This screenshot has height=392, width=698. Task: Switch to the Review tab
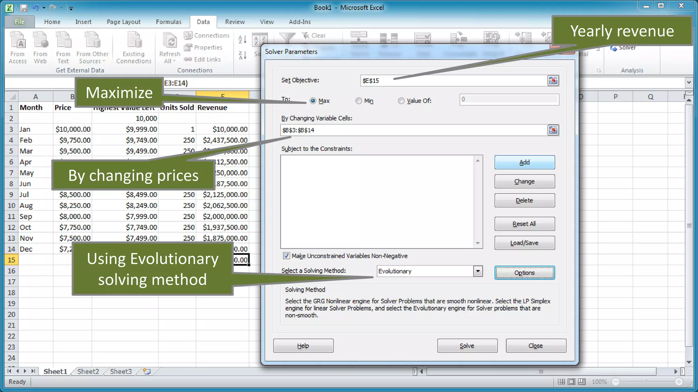pos(235,22)
